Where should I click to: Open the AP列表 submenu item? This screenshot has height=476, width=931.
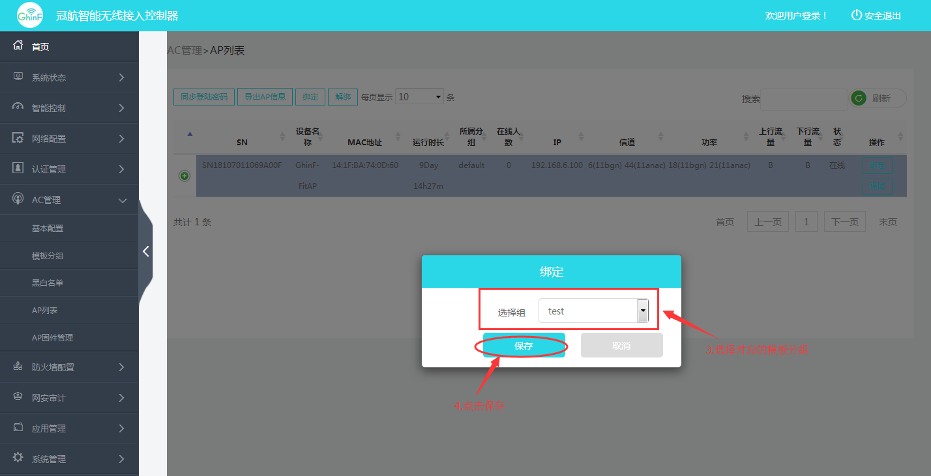[45, 311]
